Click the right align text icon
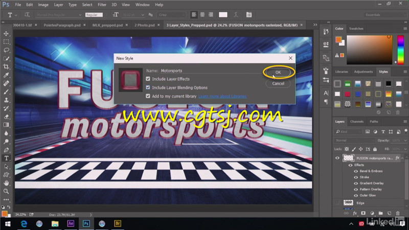This screenshot has width=409, height=230. coord(211,15)
